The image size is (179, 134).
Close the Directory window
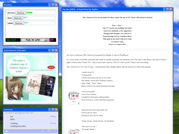pyautogui.click(x=56, y=5)
